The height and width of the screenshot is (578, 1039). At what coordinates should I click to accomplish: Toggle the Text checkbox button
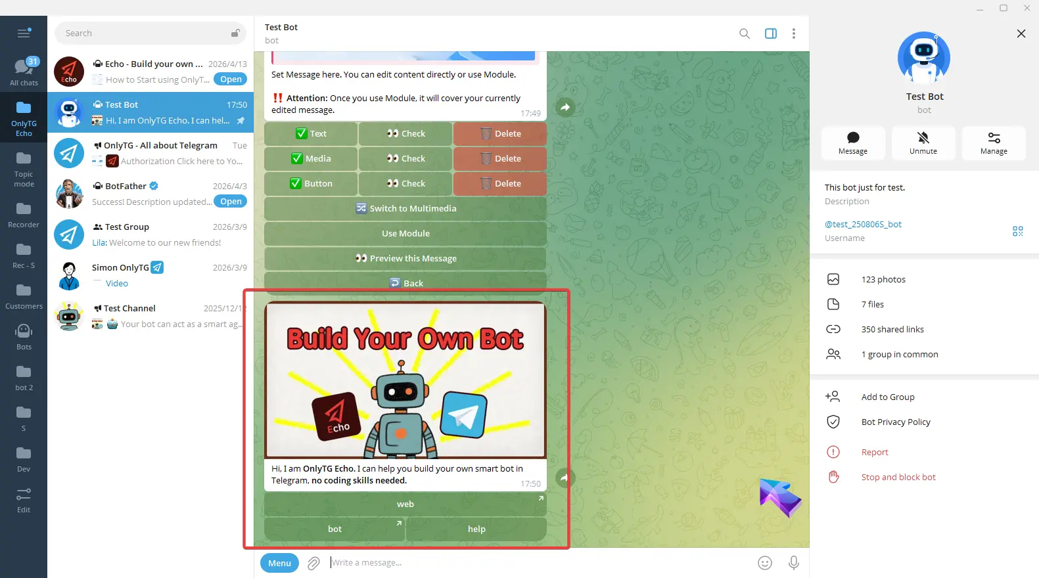coord(311,134)
